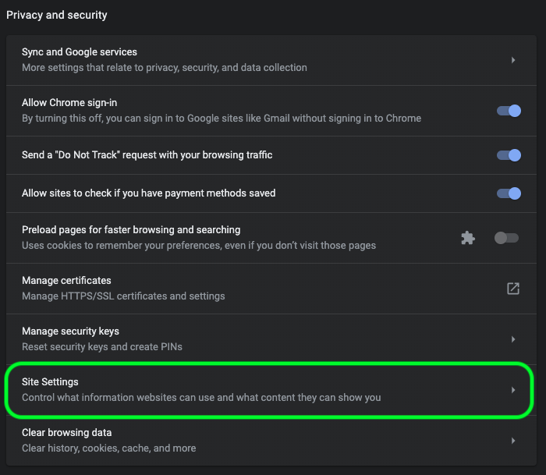The height and width of the screenshot is (475, 546).
Task: Click the "Privacy and security" heading
Action: (x=57, y=15)
